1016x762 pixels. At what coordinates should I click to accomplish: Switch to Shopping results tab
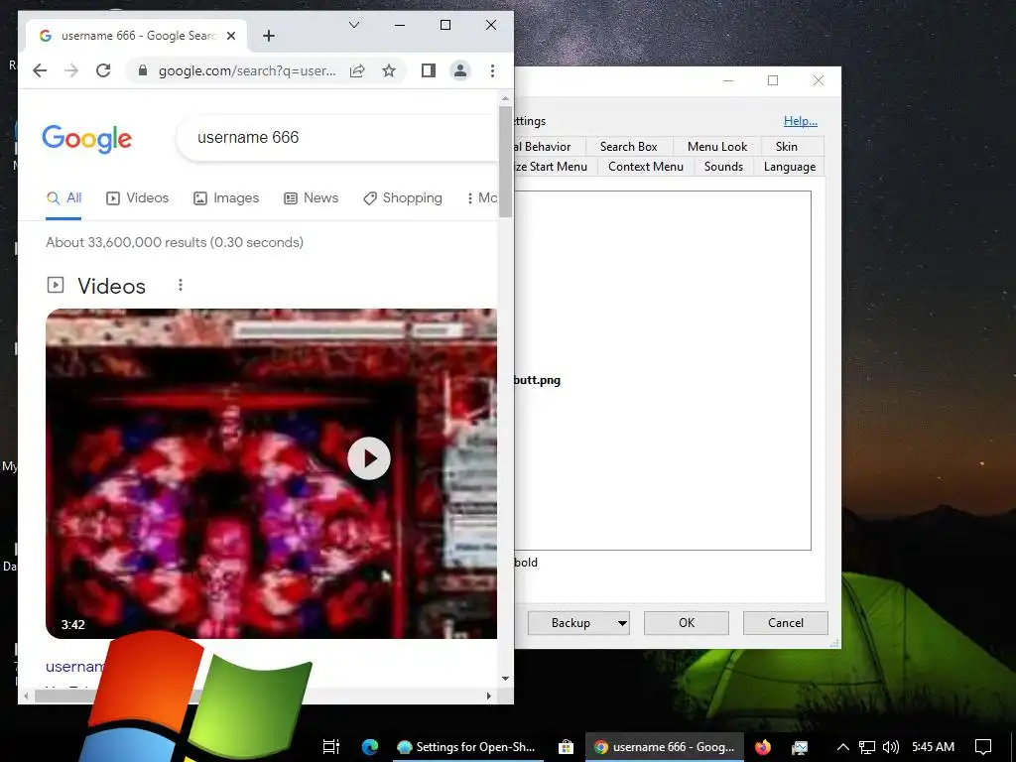[403, 198]
